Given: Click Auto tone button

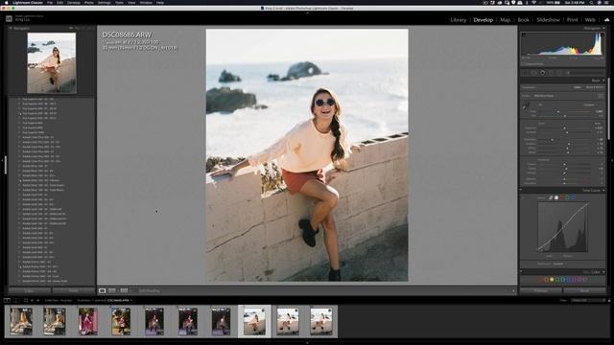Looking at the screenshot, I should [598, 124].
